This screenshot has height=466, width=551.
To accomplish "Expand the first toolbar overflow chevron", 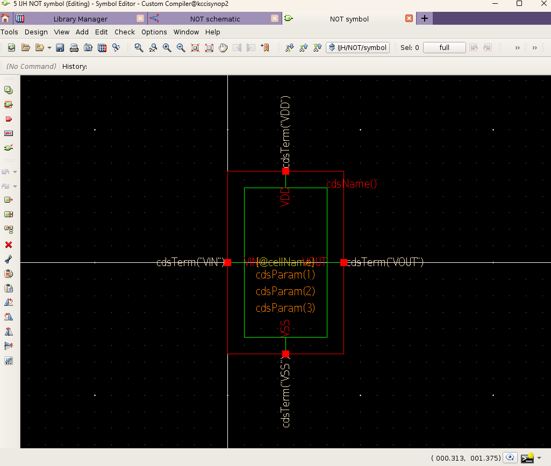I will point(517,48).
